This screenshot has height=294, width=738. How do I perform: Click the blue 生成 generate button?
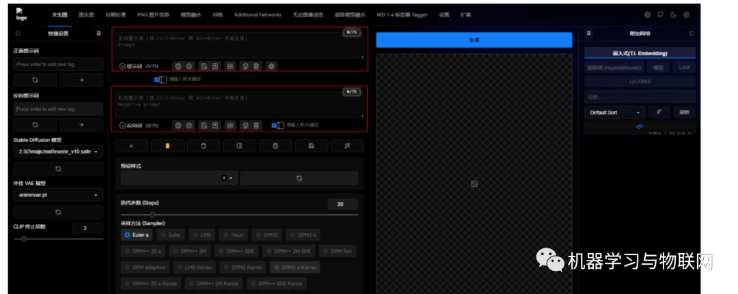(x=474, y=40)
